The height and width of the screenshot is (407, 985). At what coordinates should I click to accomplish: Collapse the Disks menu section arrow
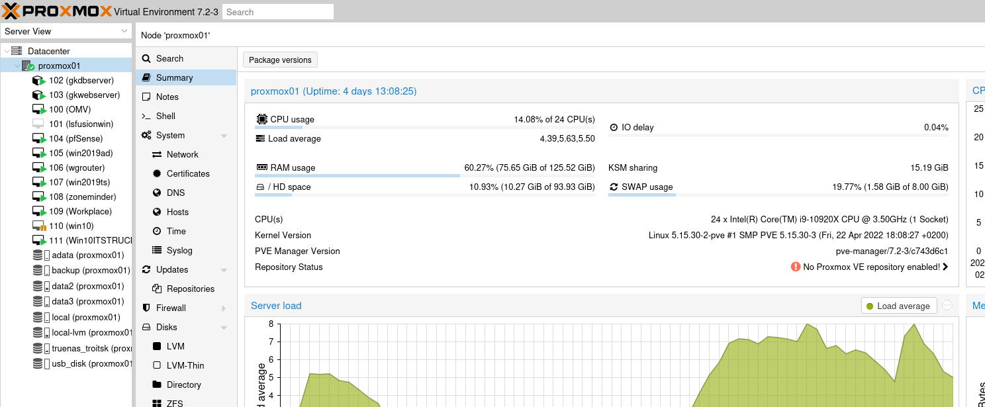pos(224,328)
